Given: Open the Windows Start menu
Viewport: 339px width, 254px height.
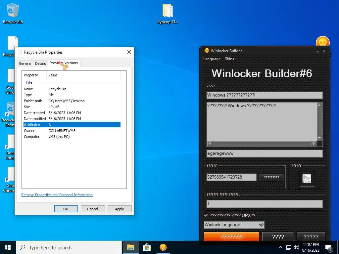Looking at the screenshot, I should [x=8, y=247].
